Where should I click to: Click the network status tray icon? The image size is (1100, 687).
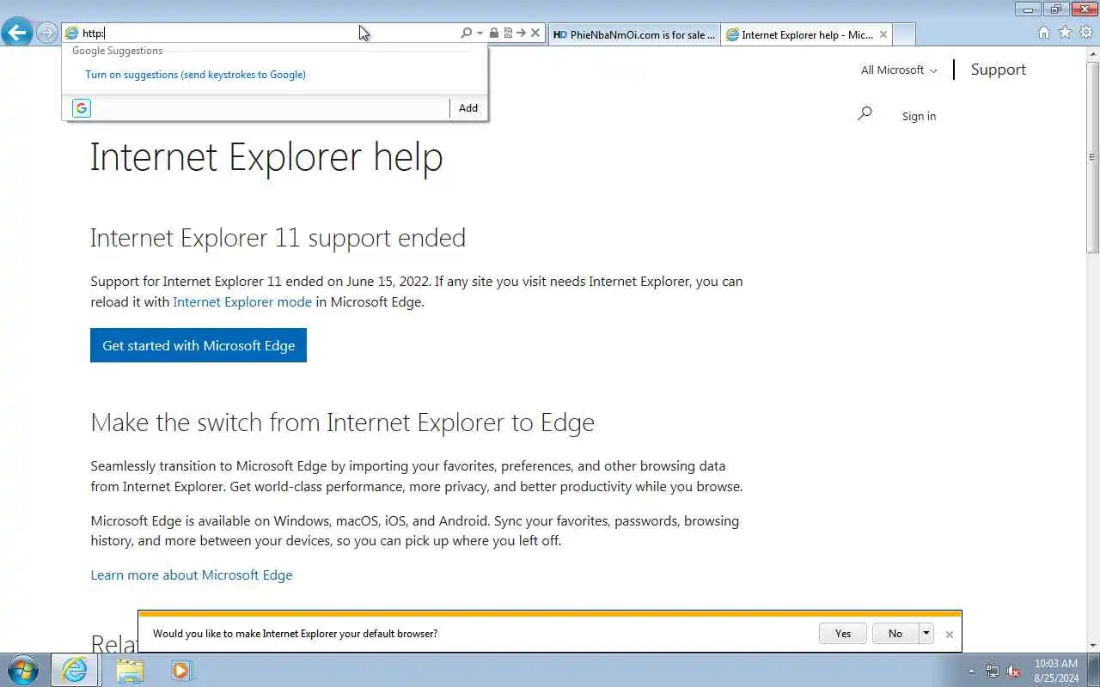tap(993, 671)
